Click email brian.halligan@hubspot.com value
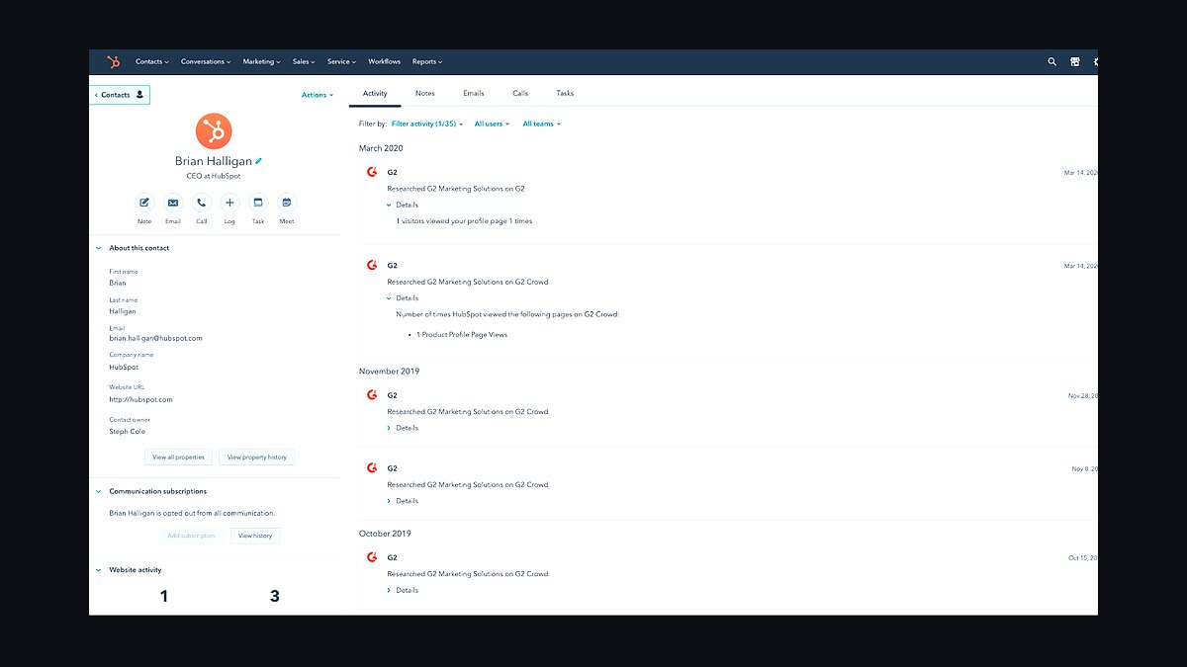 [x=156, y=338]
